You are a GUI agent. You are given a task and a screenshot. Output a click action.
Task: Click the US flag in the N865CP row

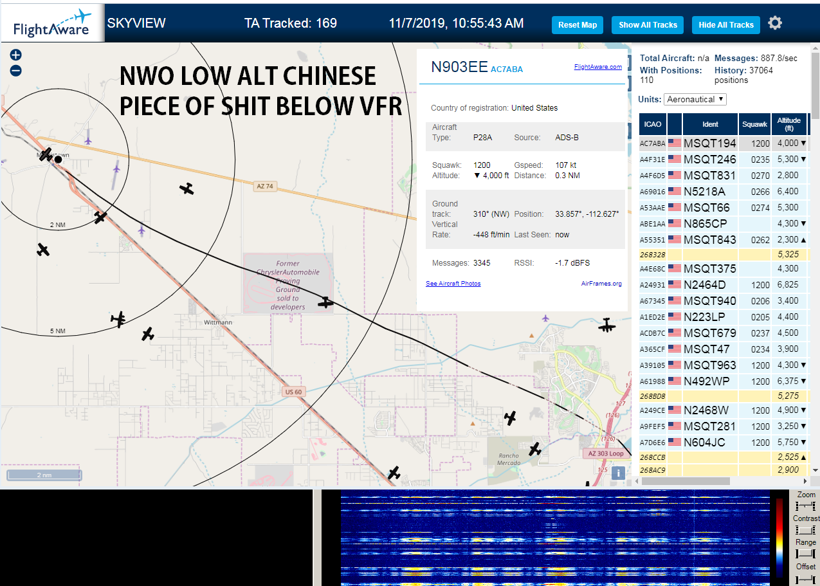click(675, 224)
